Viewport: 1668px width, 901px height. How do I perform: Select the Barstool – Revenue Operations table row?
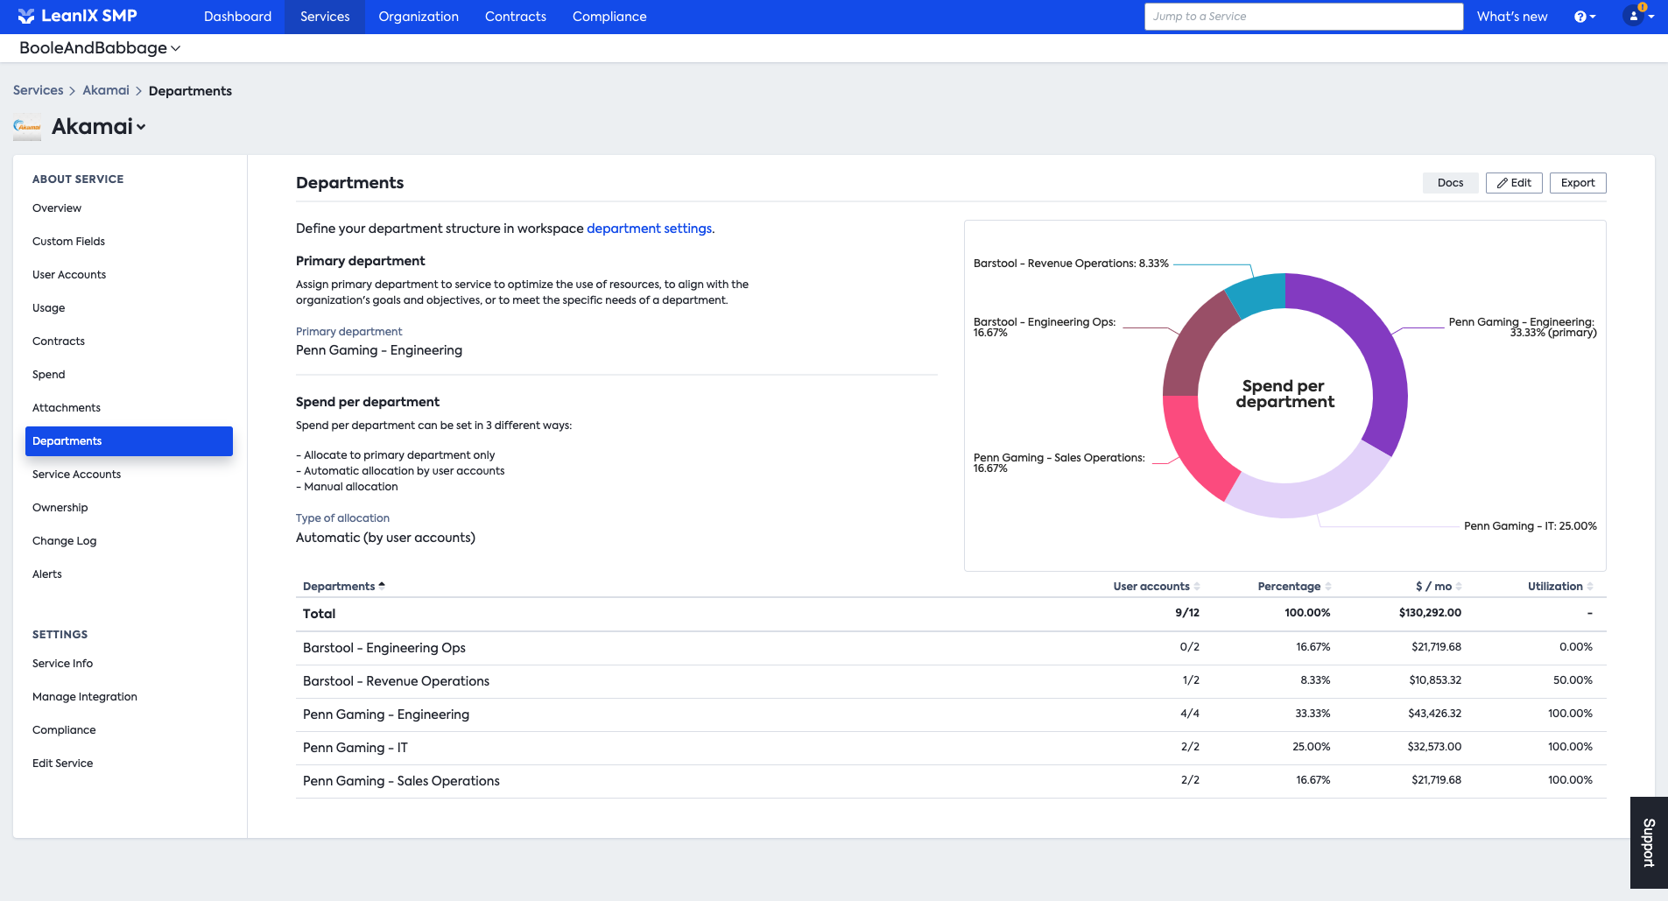[x=951, y=681]
